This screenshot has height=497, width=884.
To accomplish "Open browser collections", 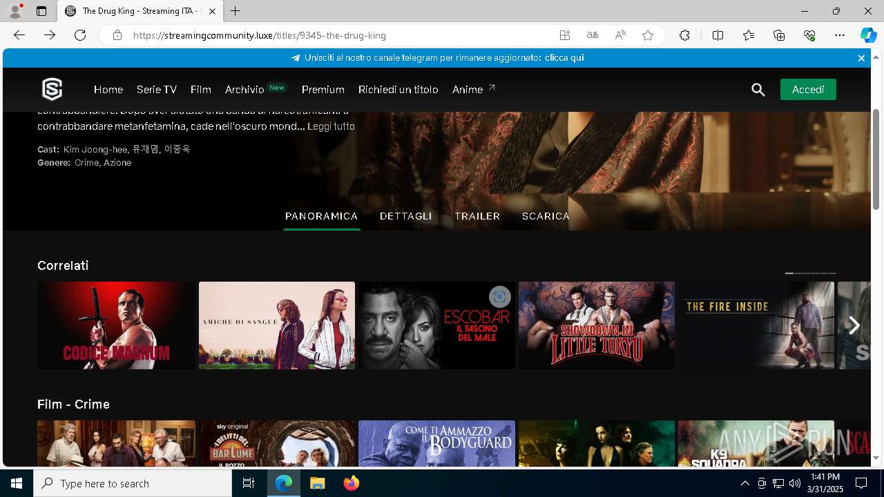I will 779,35.
